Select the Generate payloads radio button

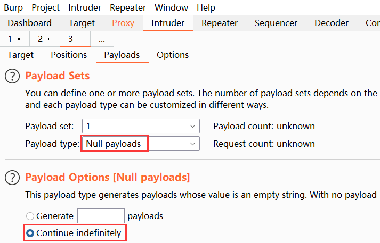tap(30, 216)
